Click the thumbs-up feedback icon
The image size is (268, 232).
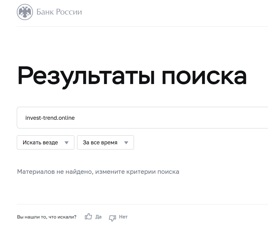[x=88, y=216]
